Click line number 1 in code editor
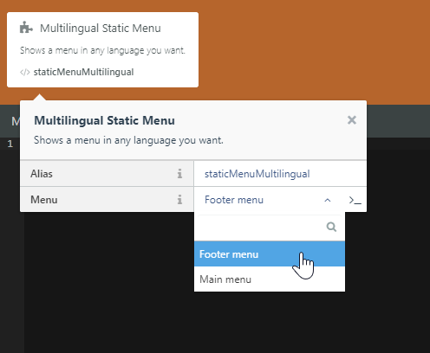430x353 pixels. 10,144
